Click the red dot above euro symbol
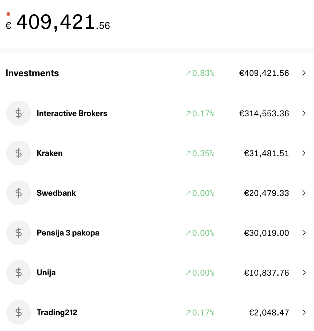The image size is (314, 331). click(8, 14)
